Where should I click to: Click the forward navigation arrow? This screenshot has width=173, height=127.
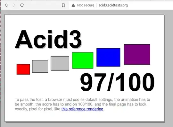(x=14, y=5)
